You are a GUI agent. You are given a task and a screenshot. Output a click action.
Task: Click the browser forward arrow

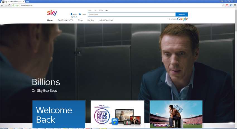[6, 5]
